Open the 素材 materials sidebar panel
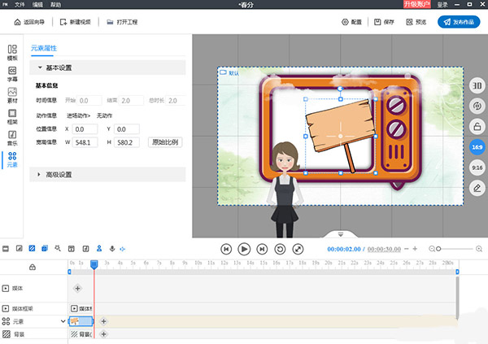Viewport: 488px width, 344px height. (12, 95)
